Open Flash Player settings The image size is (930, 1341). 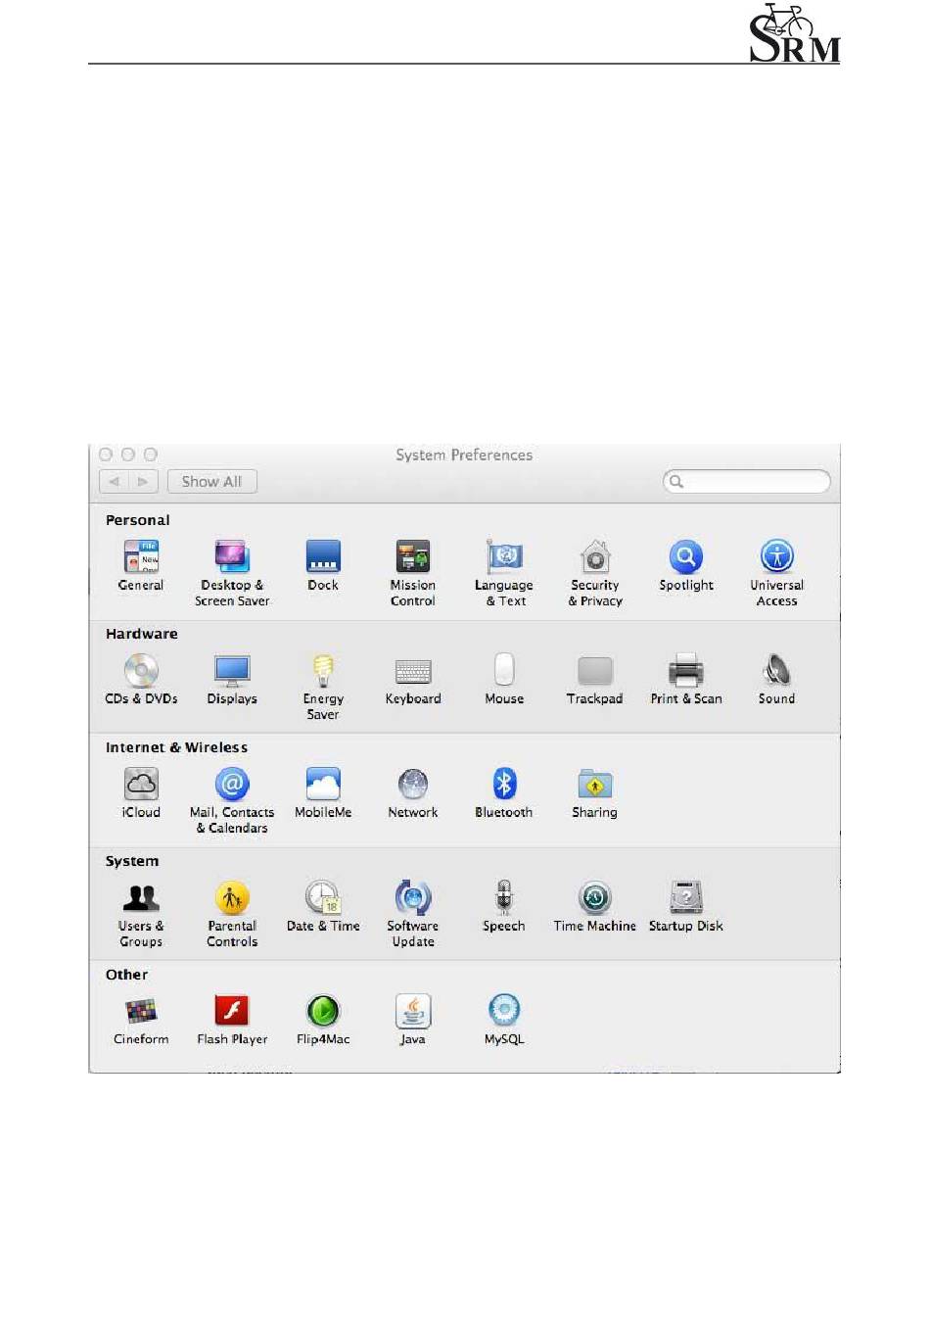pyautogui.click(x=232, y=1020)
